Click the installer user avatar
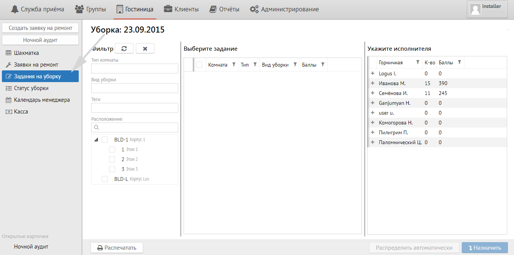The image size is (514, 255). [475, 9]
